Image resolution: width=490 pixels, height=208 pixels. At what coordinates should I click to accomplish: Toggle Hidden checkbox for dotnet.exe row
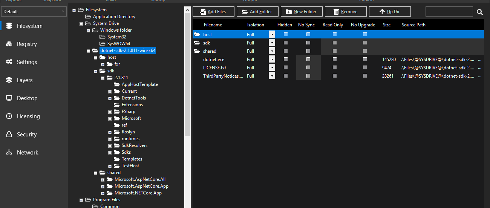click(286, 59)
